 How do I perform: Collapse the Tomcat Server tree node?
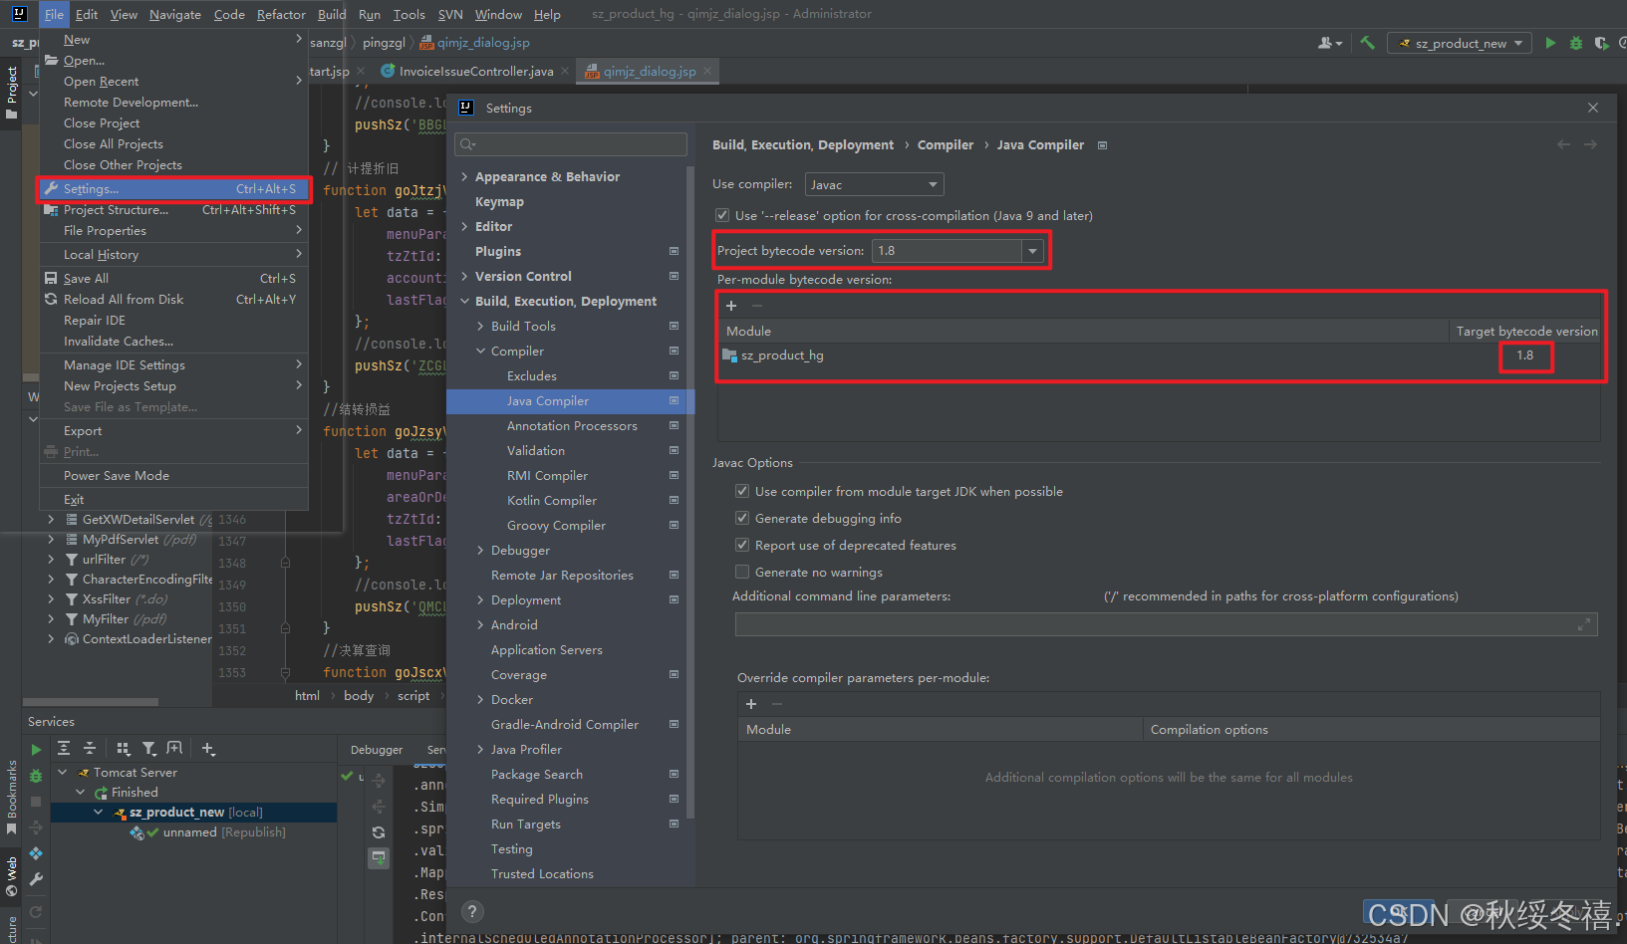tap(62, 772)
